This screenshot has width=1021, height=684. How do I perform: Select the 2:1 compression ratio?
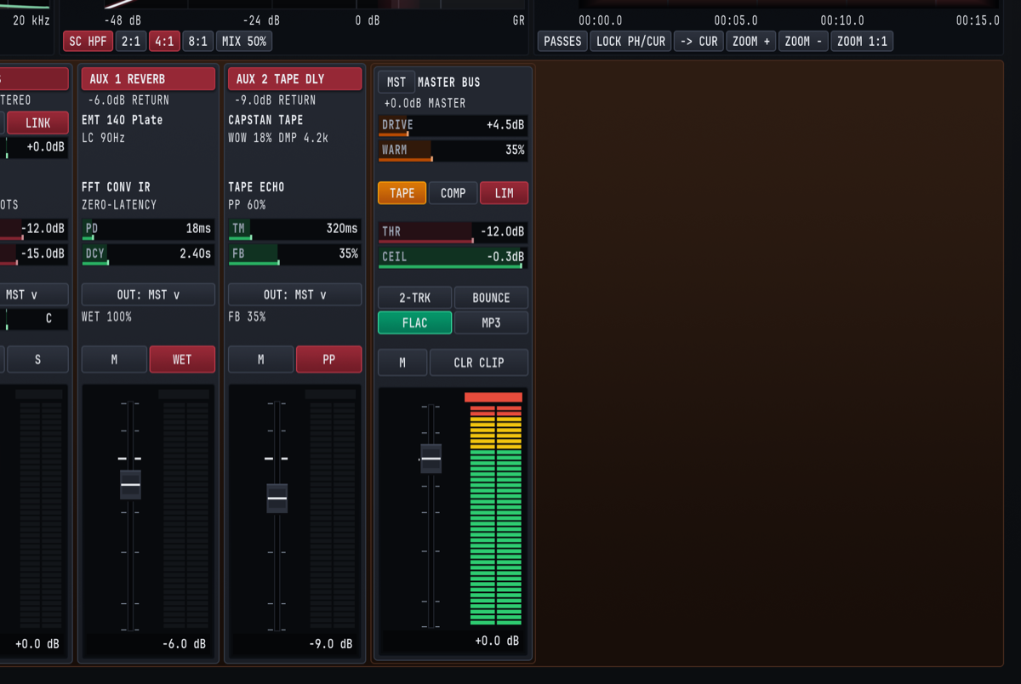click(x=130, y=41)
